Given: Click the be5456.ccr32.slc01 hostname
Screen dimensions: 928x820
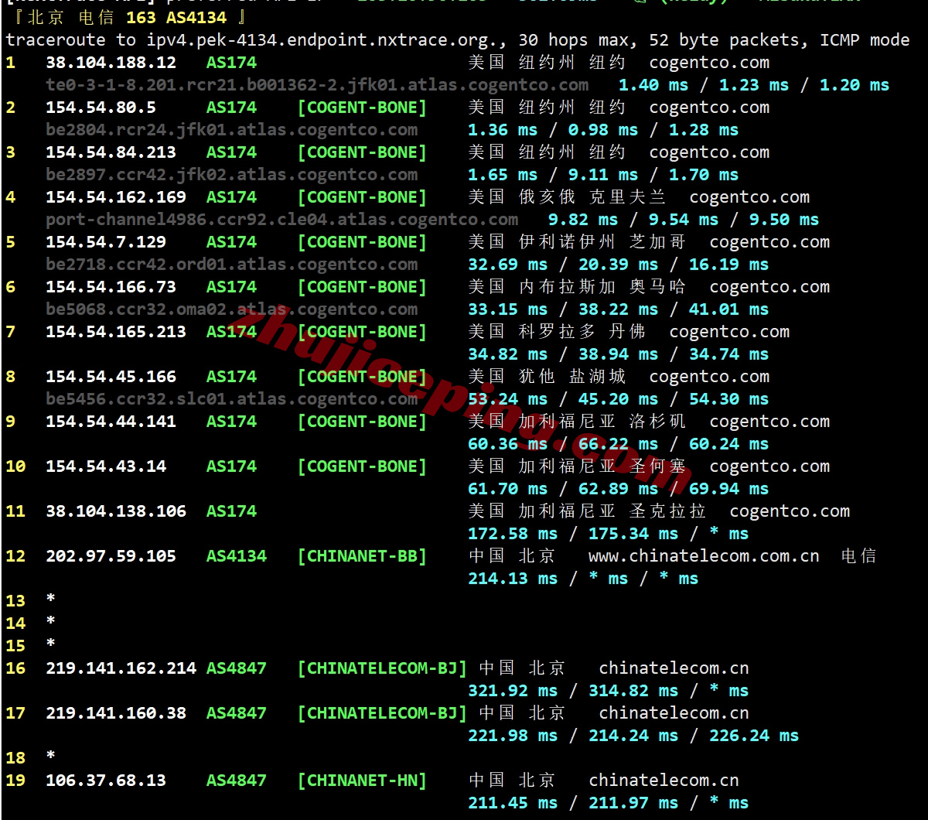Looking at the screenshot, I should coord(231,399).
